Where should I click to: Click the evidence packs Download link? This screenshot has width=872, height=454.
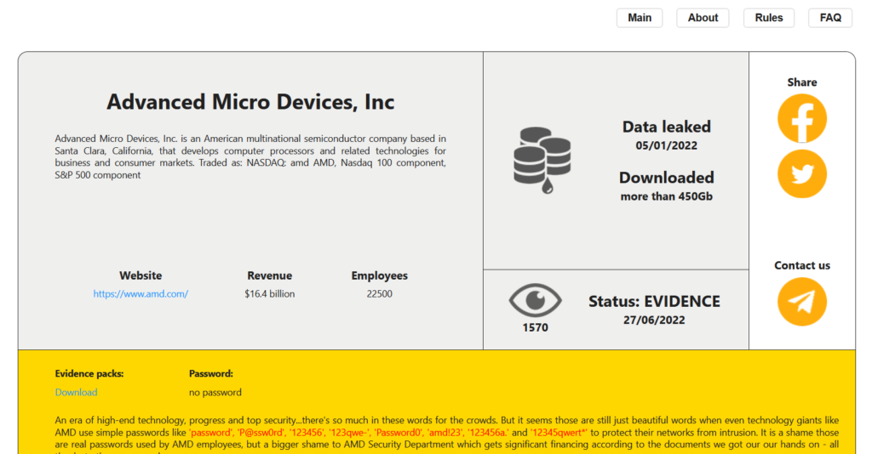[x=76, y=393]
